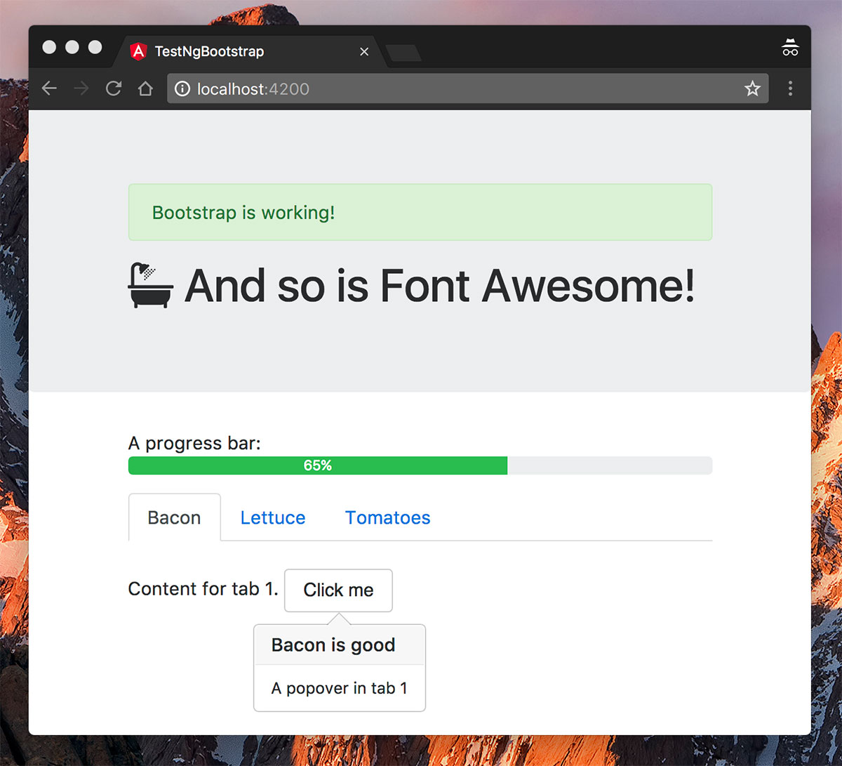Screen dimensions: 842x766
Task: Click the "Bootstrap is working!" alert
Action: coord(420,212)
